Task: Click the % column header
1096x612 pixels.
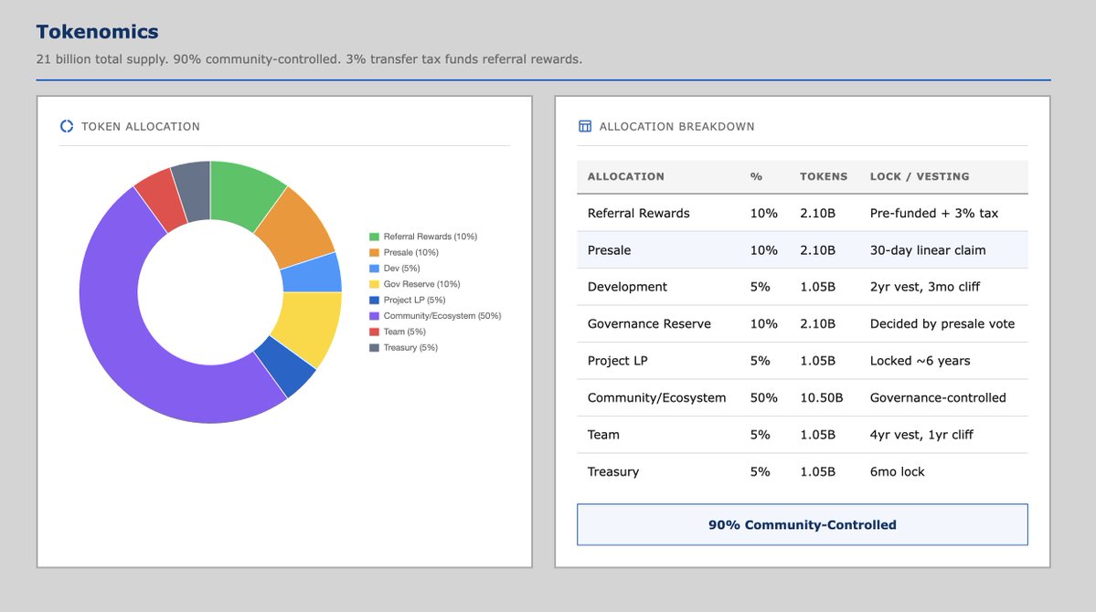Action: [x=756, y=177]
